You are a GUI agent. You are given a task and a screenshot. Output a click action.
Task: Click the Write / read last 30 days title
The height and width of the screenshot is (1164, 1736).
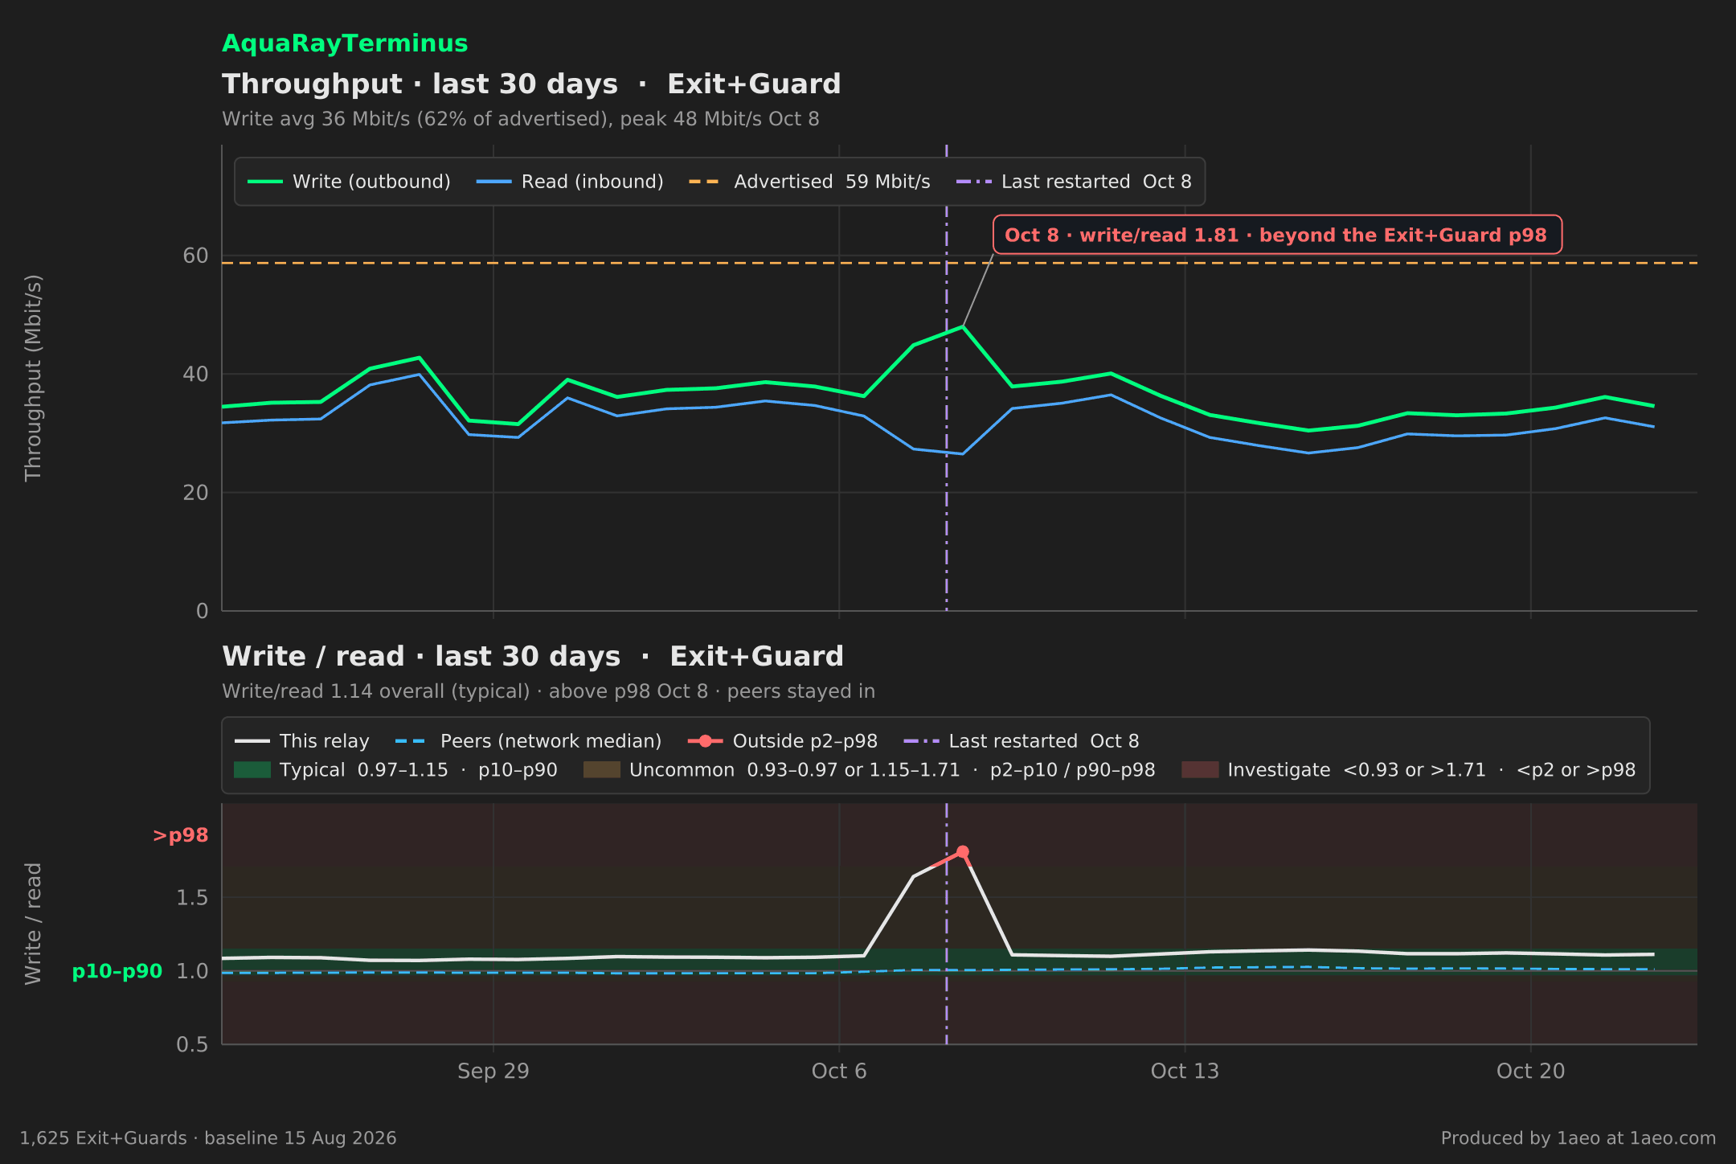coord(533,657)
